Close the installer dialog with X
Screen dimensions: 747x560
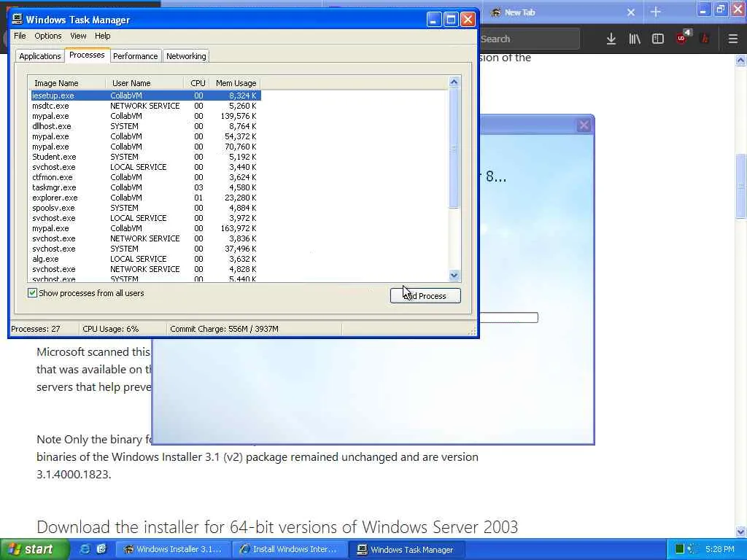point(584,125)
